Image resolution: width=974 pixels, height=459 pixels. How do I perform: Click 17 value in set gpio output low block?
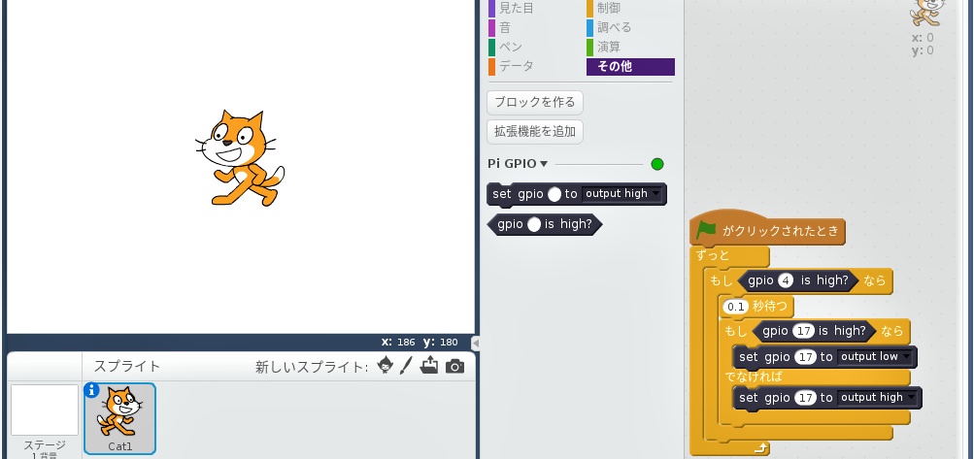point(806,357)
